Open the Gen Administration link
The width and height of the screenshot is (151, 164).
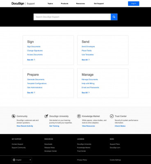(35, 87)
